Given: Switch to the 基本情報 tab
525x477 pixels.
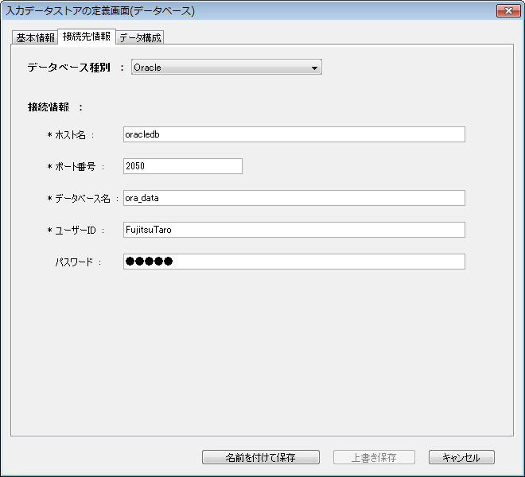Looking at the screenshot, I should coord(35,37).
